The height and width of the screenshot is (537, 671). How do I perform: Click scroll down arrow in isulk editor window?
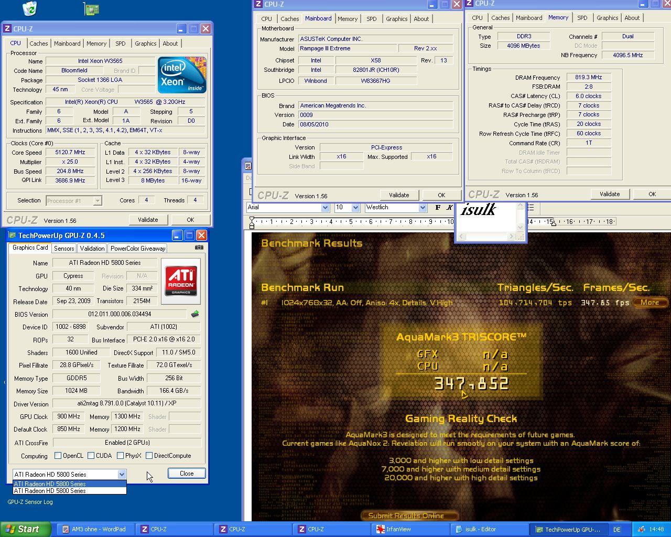(x=521, y=227)
